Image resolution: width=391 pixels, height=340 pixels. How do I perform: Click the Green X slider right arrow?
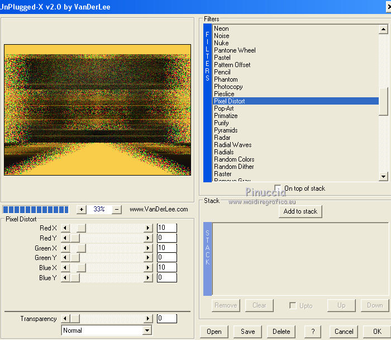[148, 248]
